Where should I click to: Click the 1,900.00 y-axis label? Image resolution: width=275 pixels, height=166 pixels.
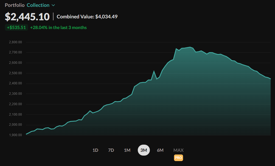(x=15, y=135)
